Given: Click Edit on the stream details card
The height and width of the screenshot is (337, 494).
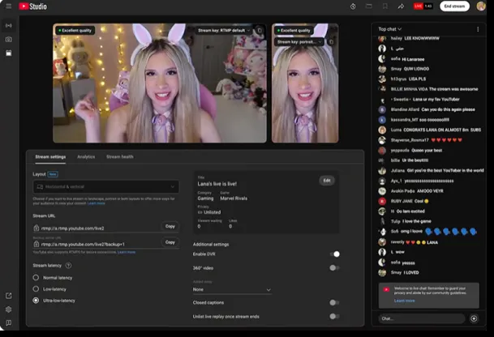Looking at the screenshot, I should tap(327, 181).
